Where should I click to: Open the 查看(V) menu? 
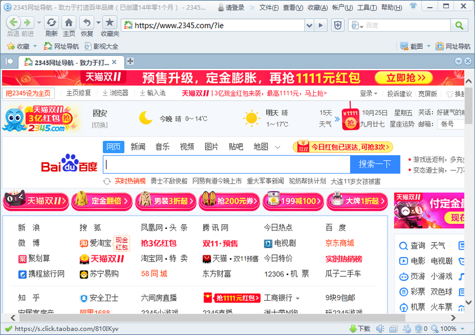coord(293,8)
